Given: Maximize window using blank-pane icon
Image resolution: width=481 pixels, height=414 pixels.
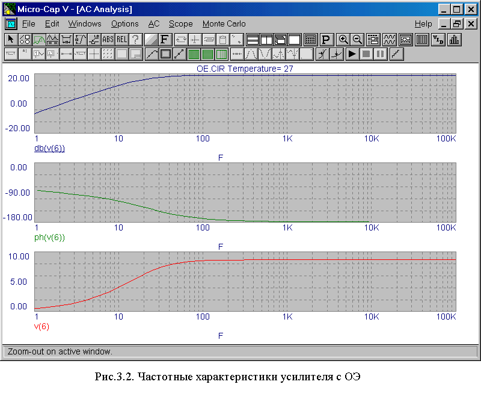Looking at the screenshot, I should pyautogui.click(x=294, y=40).
